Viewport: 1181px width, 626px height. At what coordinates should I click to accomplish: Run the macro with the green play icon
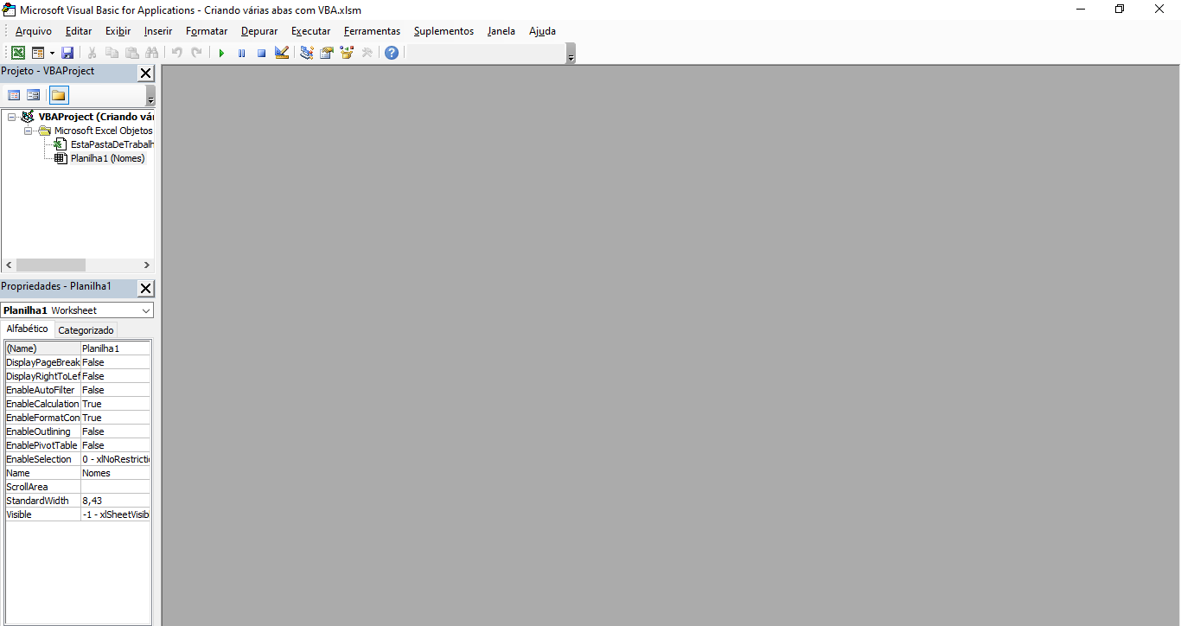pyautogui.click(x=221, y=53)
